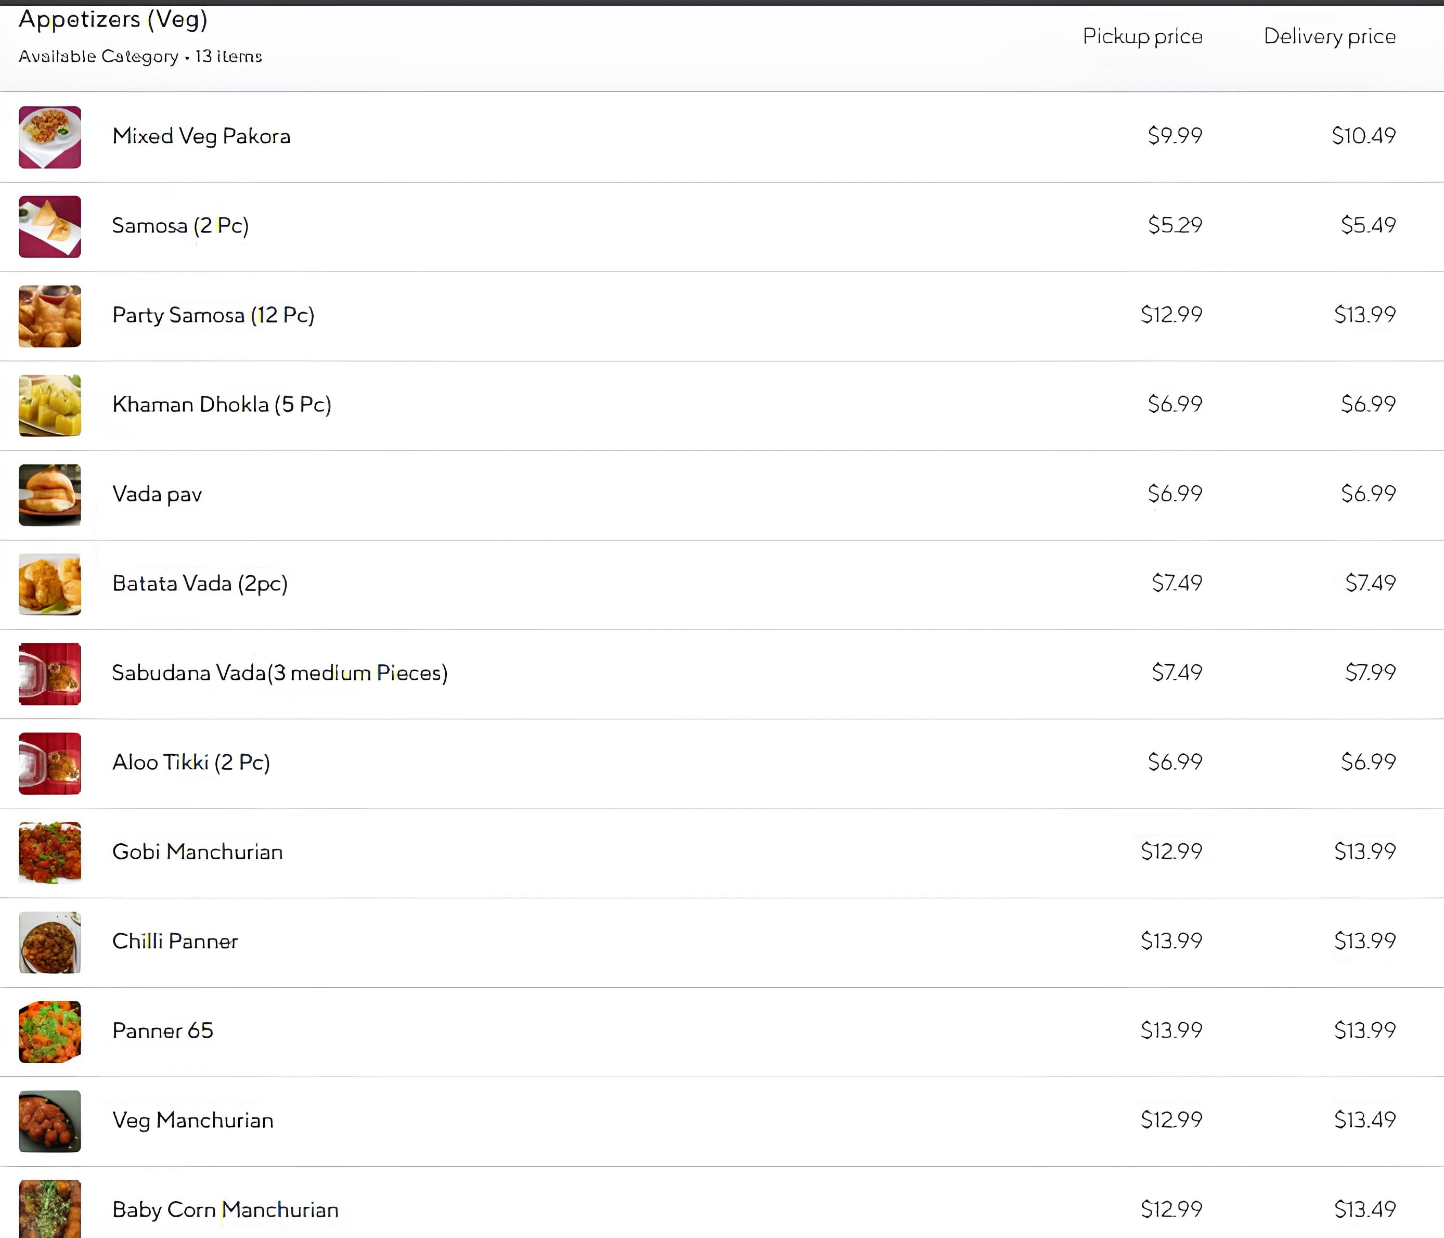Click the Delivery price column header
The width and height of the screenshot is (1444, 1238).
[1330, 36]
